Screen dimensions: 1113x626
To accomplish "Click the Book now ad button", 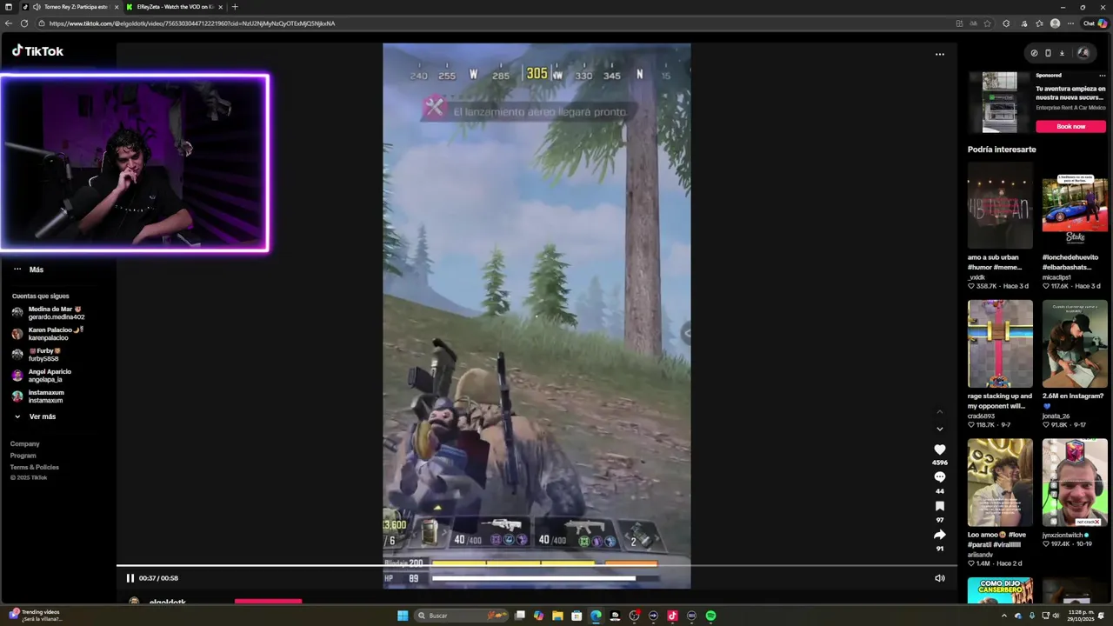I will (1070, 126).
